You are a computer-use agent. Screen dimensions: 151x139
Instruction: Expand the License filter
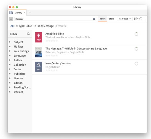(x=10, y=78)
